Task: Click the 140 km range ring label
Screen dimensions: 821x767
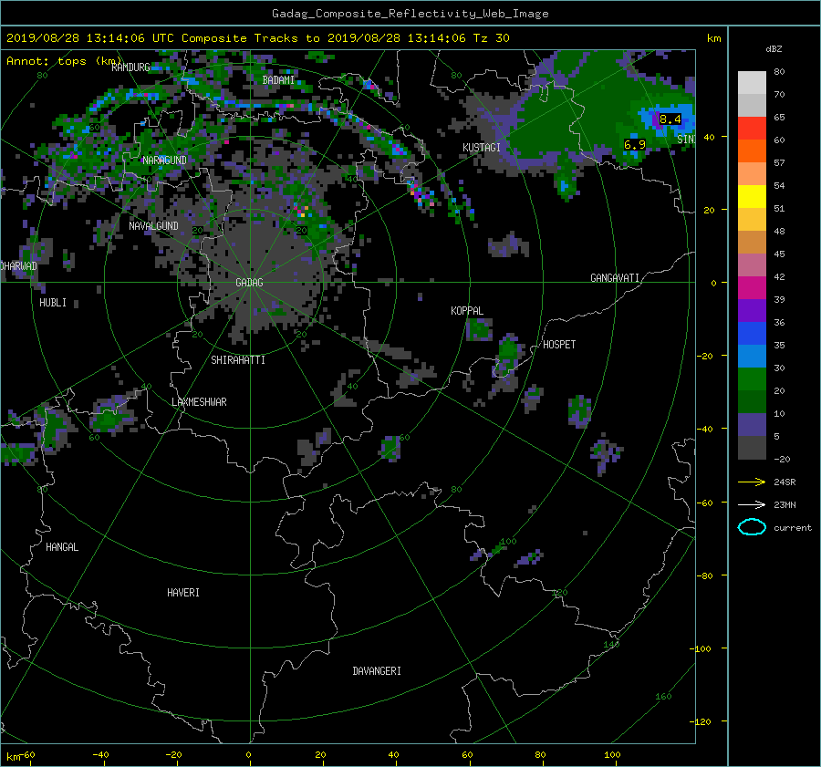Action: 611,645
